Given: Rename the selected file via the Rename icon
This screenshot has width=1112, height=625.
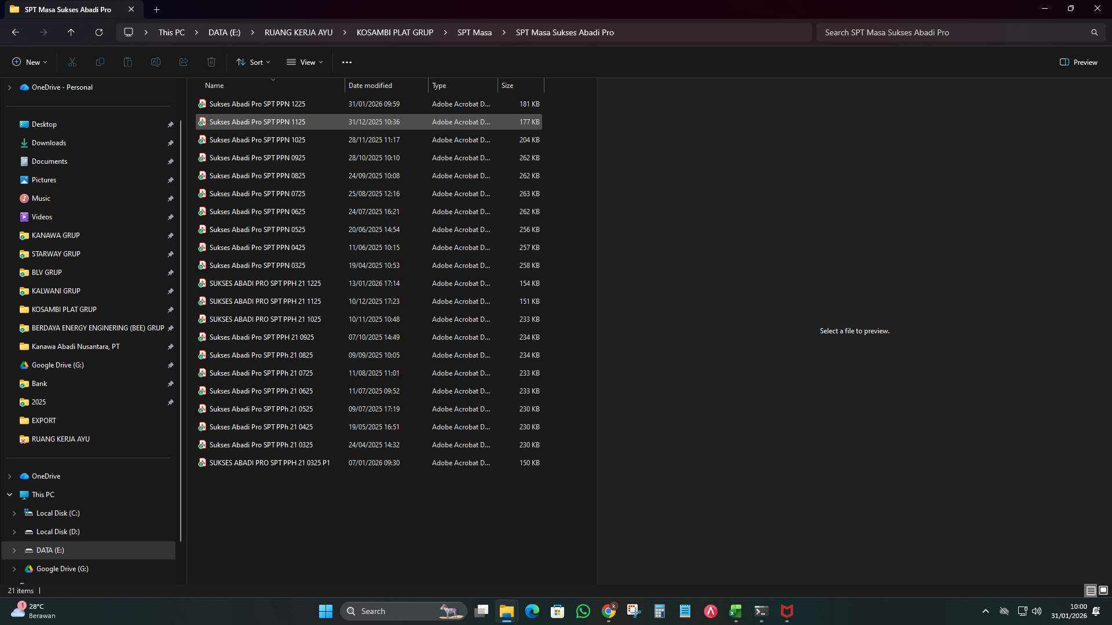Looking at the screenshot, I should pos(155,62).
